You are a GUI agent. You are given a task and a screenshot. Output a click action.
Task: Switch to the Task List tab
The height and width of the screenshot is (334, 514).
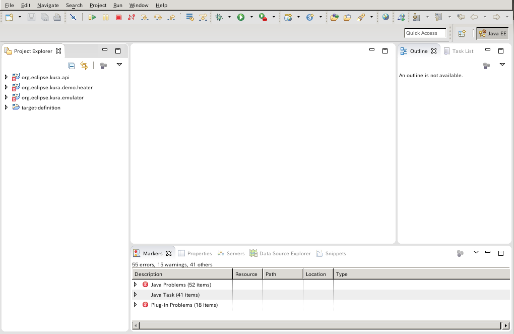coord(459,51)
